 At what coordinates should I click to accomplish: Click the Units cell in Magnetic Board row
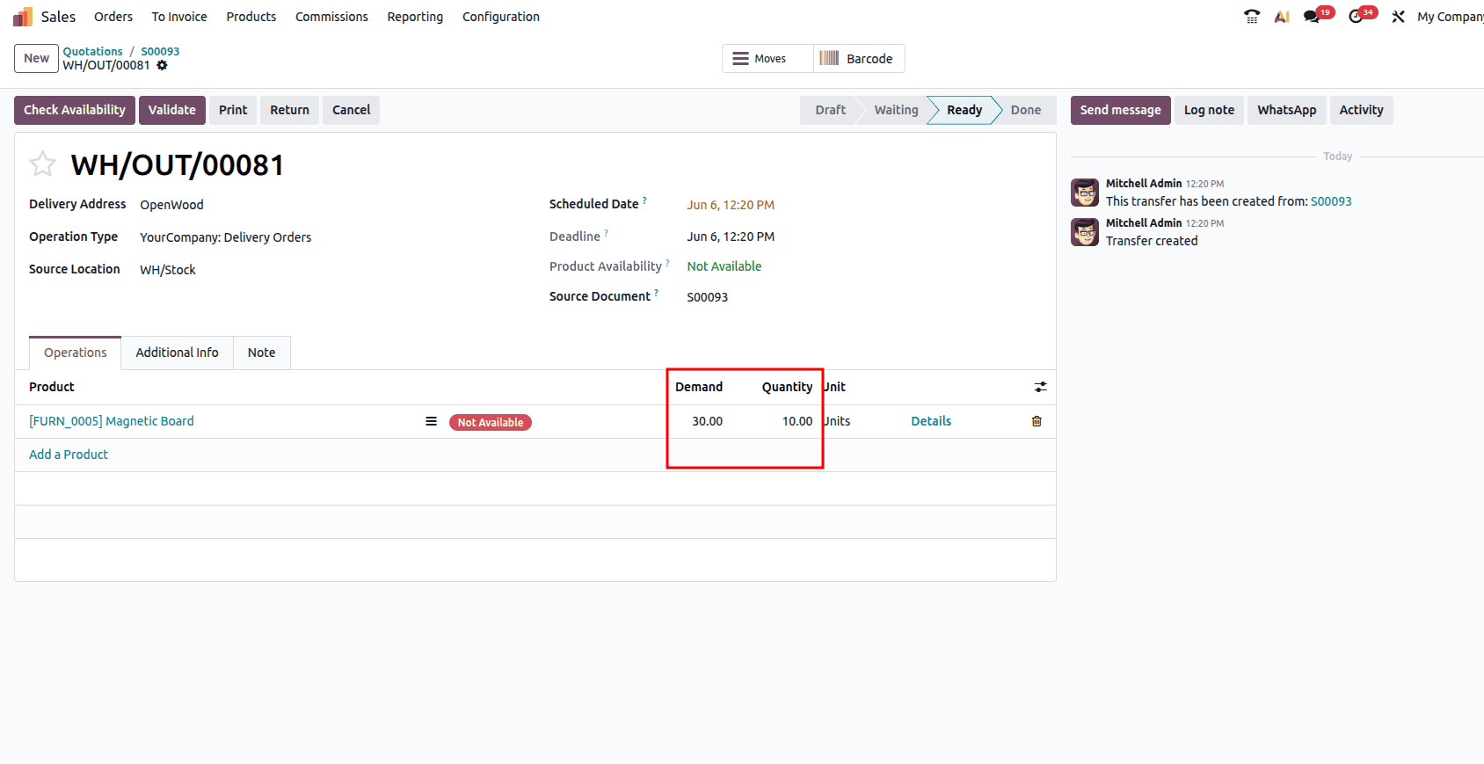tap(836, 421)
